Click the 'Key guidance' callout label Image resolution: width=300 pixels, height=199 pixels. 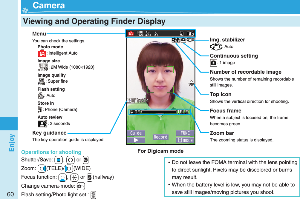(x=49, y=133)
